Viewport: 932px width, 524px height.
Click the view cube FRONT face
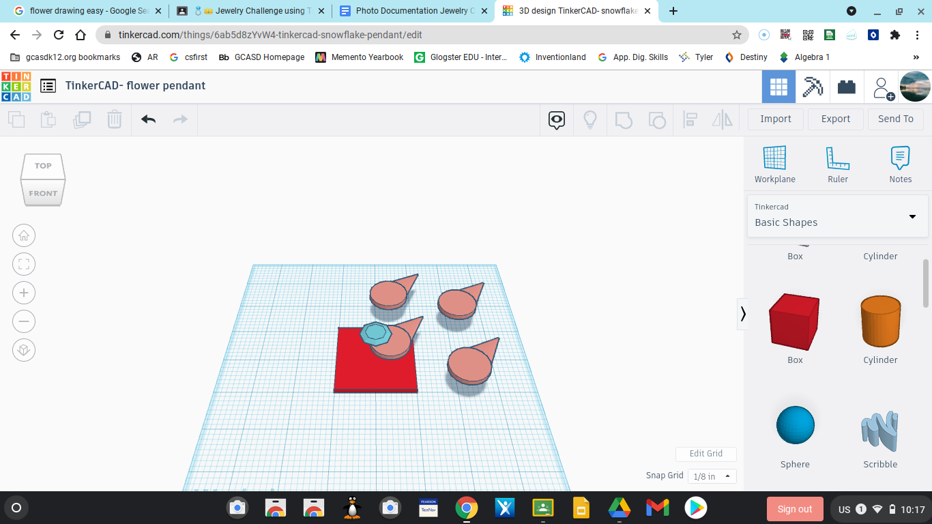coord(43,193)
